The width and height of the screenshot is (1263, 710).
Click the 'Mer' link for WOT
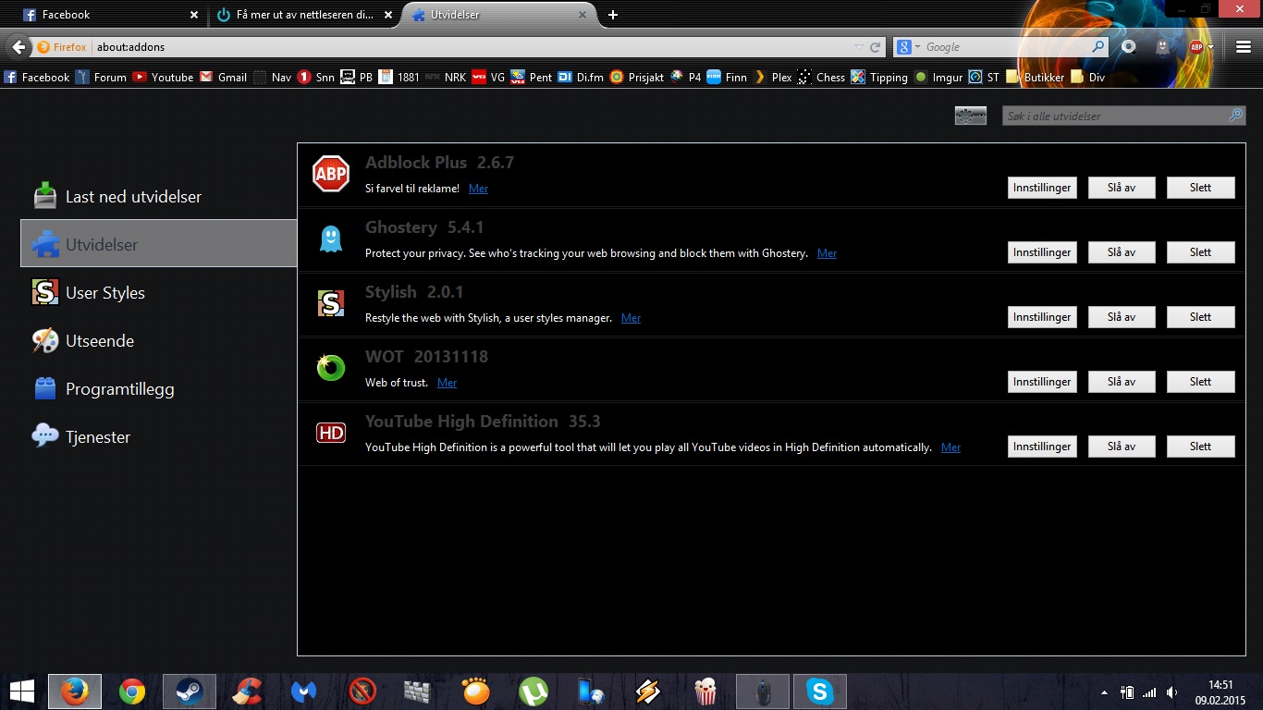click(x=447, y=383)
